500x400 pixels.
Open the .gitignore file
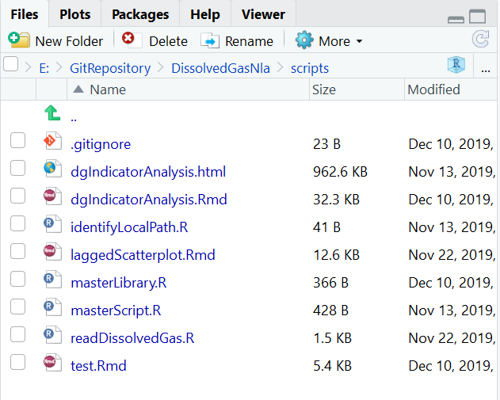click(101, 144)
